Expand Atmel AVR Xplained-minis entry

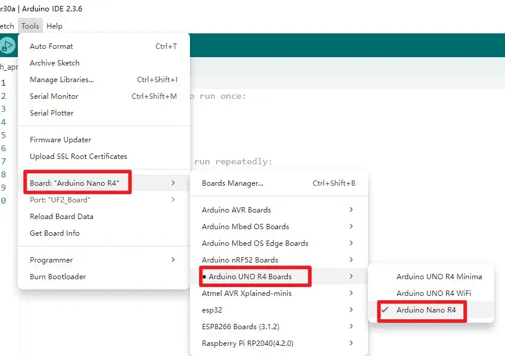279,293
